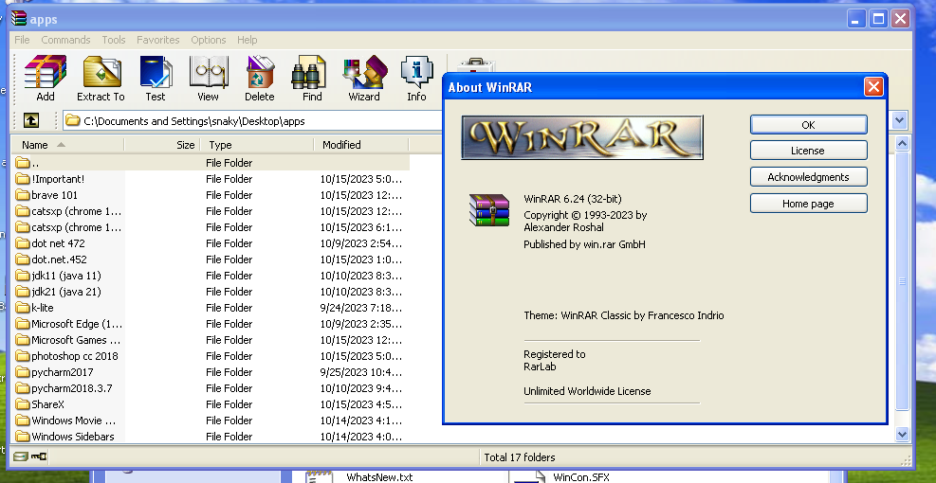Select 'dot.net.452' folder name

pos(59,259)
